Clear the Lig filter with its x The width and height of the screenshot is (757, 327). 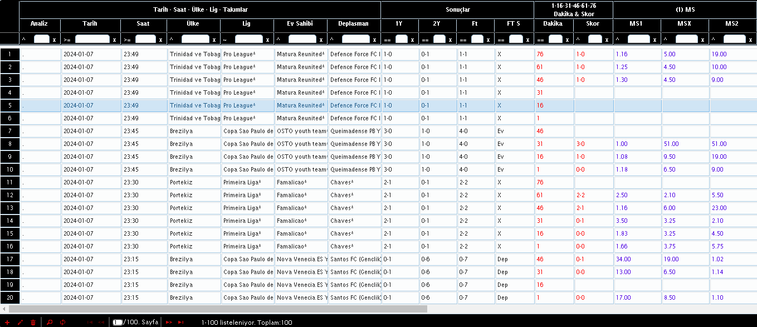tap(267, 40)
